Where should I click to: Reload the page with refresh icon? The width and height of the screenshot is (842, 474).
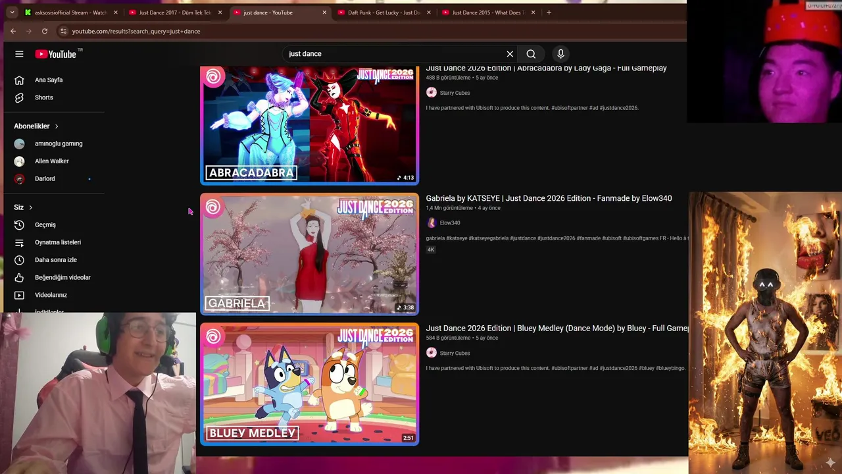click(45, 31)
